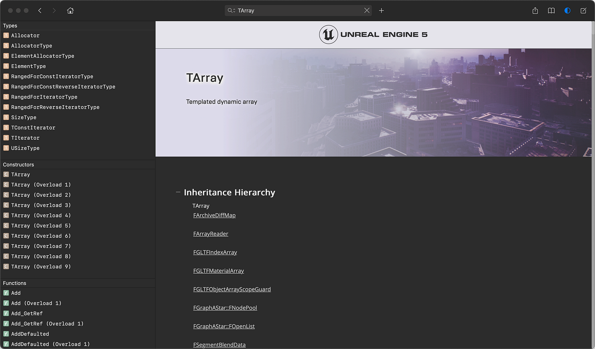
Task: Select Add_GetRef (Overload 1) function
Action: (78, 324)
